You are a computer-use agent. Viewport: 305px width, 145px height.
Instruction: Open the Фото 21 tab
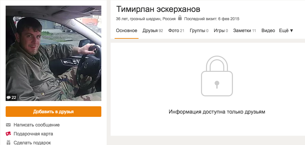(176, 30)
